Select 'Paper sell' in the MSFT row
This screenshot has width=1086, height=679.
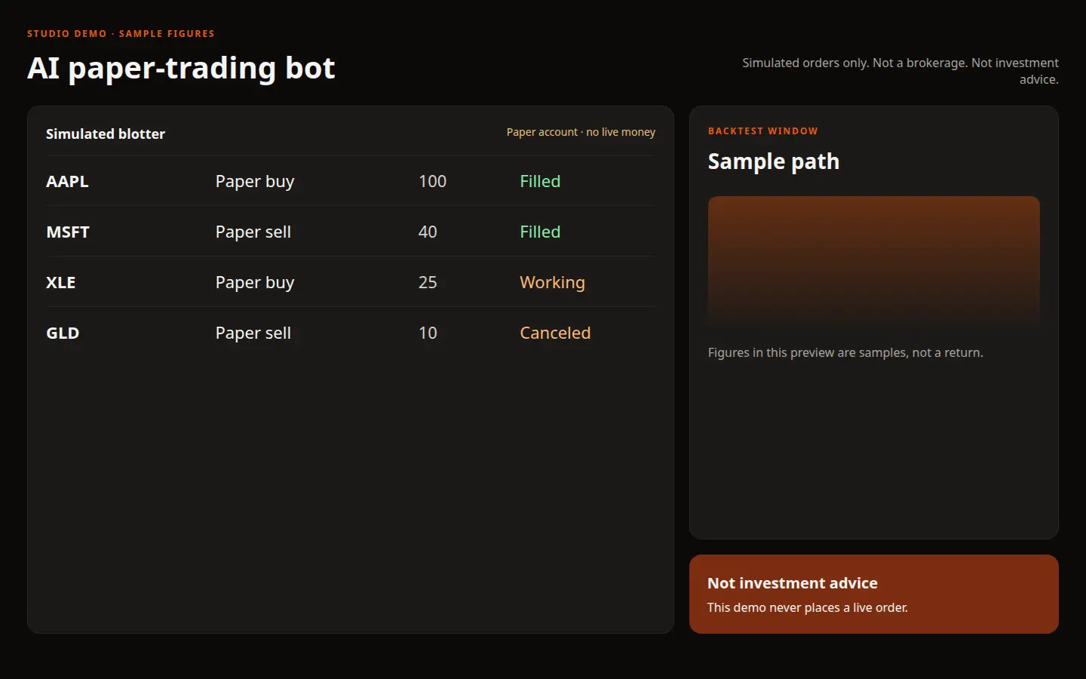(253, 232)
